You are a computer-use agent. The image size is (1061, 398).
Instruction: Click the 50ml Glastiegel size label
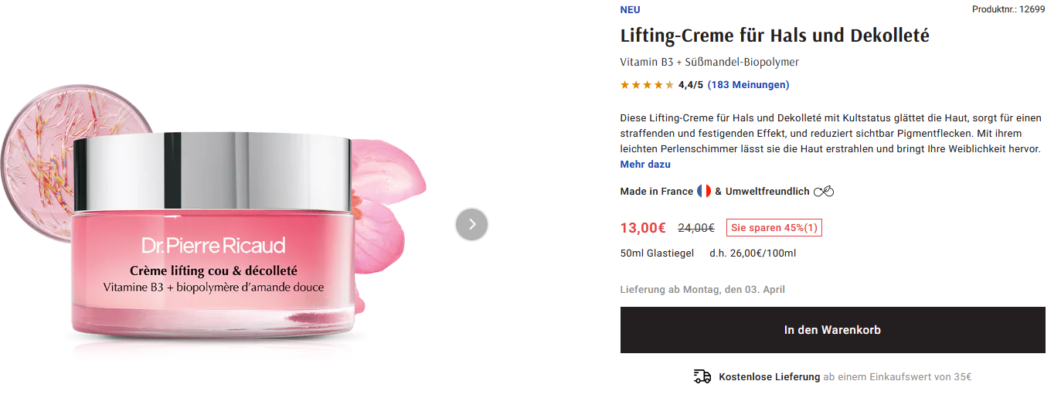click(x=657, y=253)
